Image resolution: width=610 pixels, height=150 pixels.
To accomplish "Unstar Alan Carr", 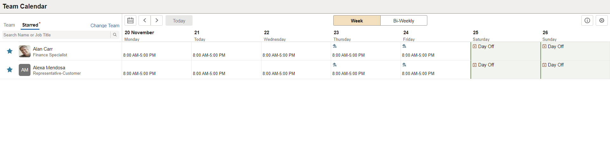I will click(x=10, y=51).
